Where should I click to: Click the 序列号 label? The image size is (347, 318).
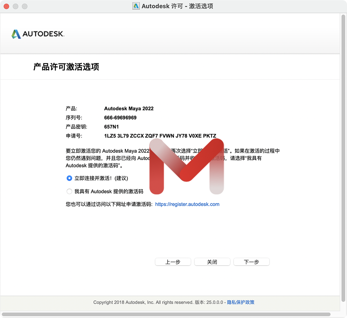(x=74, y=117)
